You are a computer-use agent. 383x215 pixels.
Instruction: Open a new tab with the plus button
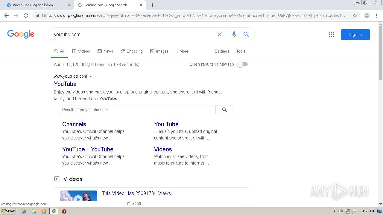pos(152,5)
